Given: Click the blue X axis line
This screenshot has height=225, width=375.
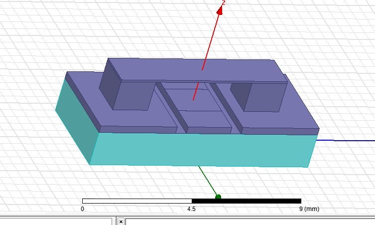Looking at the screenshot, I should [x=346, y=140].
